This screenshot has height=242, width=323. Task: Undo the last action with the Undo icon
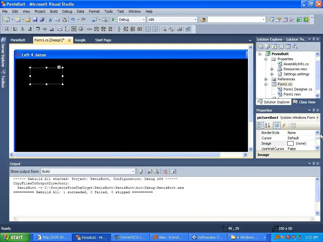pyautogui.click(x=73, y=20)
